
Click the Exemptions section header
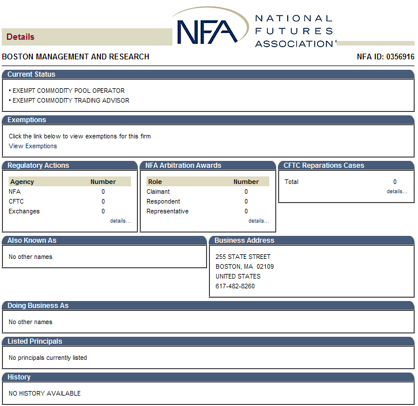(27, 120)
